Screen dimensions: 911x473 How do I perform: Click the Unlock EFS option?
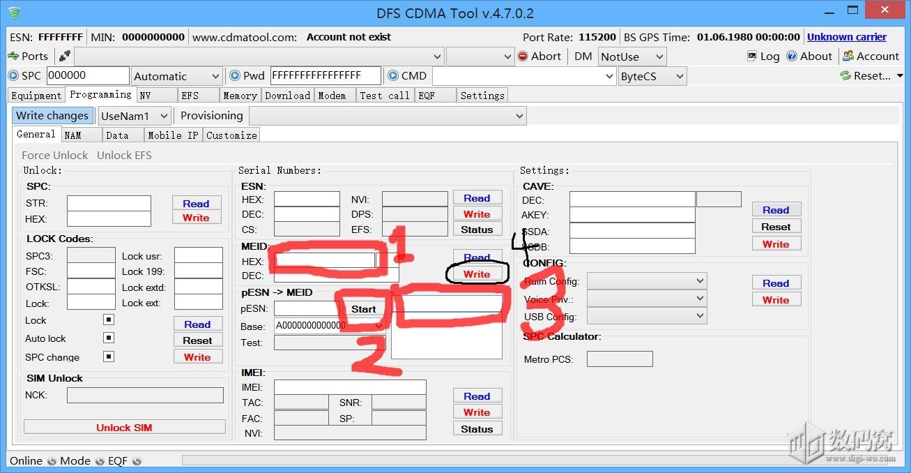[x=124, y=155]
